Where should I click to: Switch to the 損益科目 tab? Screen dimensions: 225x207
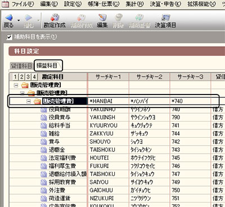[x=47, y=65]
